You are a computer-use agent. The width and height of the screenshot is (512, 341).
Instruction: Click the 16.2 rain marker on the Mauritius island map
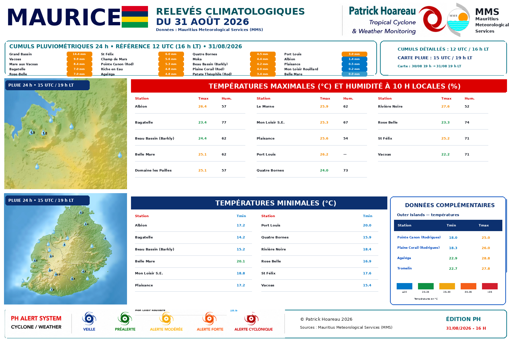pyautogui.click(x=57, y=274)
